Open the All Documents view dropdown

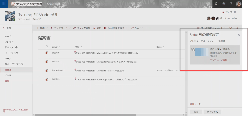212,28
